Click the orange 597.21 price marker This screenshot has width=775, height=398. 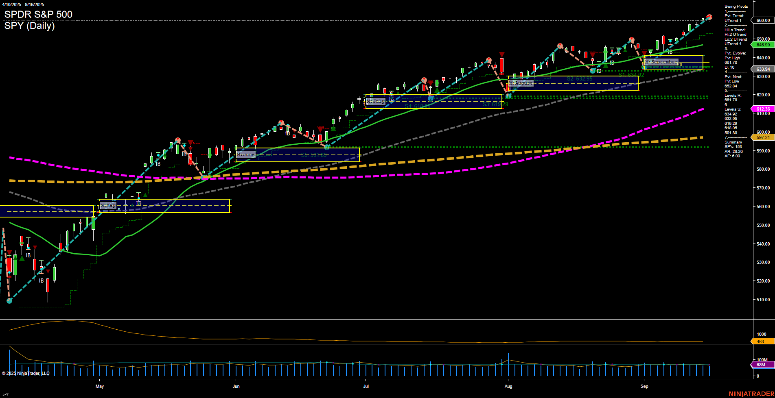(x=763, y=137)
